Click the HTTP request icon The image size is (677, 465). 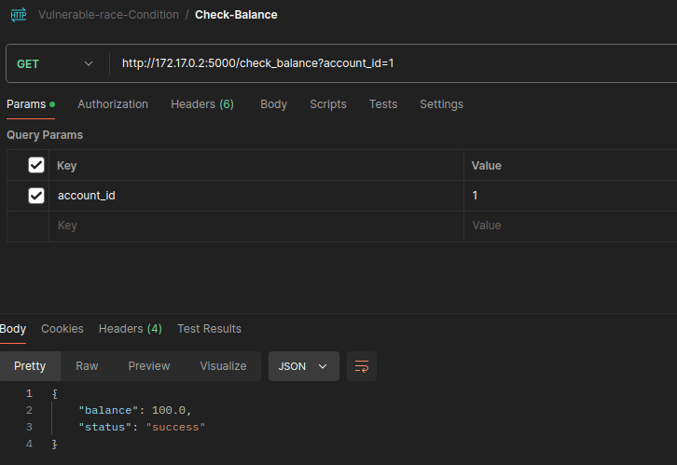click(x=19, y=15)
